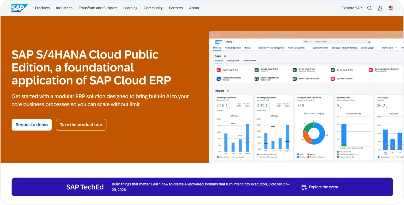Click the SAP TechEd banner title
This screenshot has height=205, width=404.
(85, 187)
